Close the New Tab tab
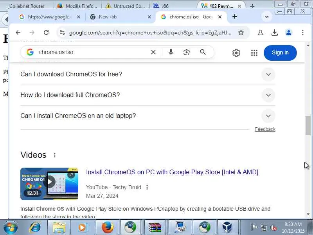This screenshot has width=313, height=235. [x=149, y=17]
